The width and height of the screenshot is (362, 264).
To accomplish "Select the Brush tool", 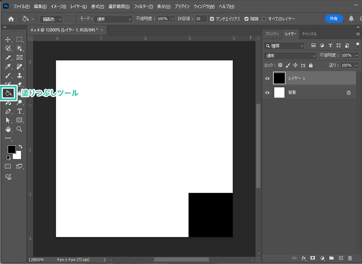I will pos(8,76).
